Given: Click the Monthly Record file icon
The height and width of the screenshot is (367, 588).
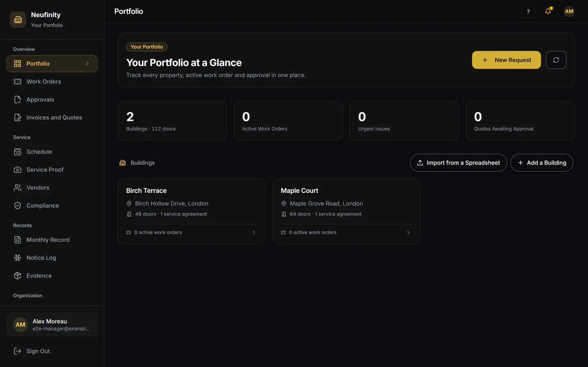Looking at the screenshot, I should pos(18,240).
